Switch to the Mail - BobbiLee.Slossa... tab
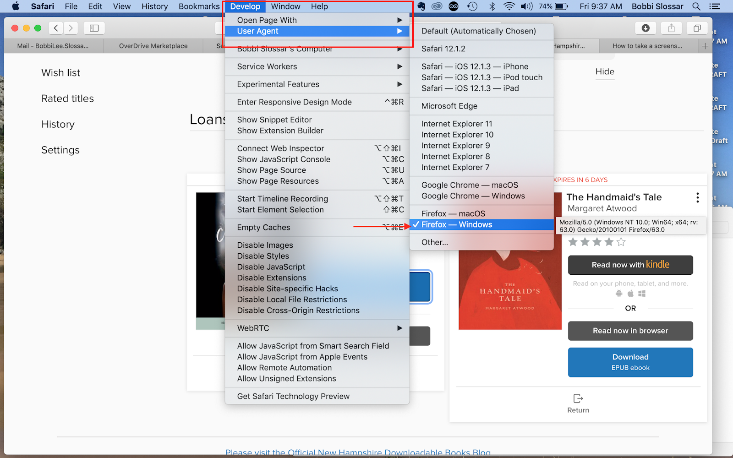The width and height of the screenshot is (733, 458). 53,46
